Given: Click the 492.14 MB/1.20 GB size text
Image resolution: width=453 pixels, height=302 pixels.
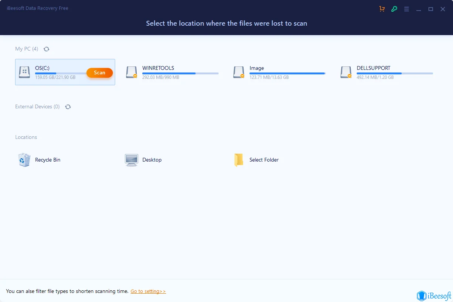Looking at the screenshot, I should pyautogui.click(x=375, y=77).
